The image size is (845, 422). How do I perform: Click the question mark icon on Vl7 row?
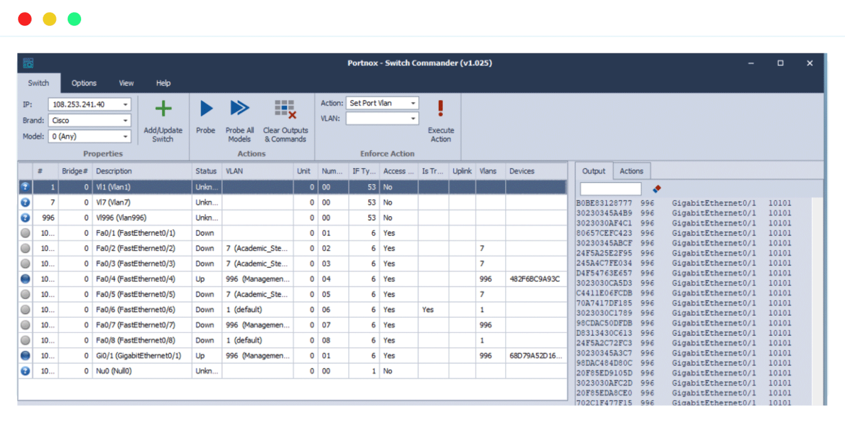24,202
